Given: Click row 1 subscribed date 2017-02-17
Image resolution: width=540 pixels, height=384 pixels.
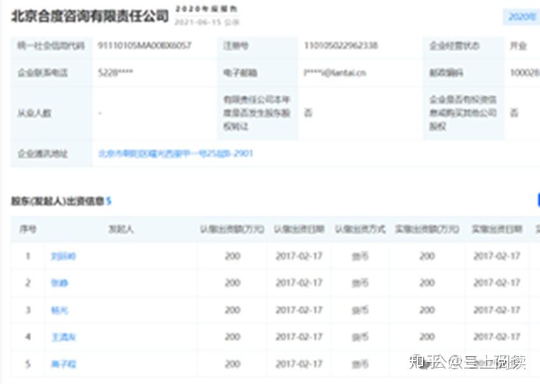Looking at the screenshot, I should (299, 256).
